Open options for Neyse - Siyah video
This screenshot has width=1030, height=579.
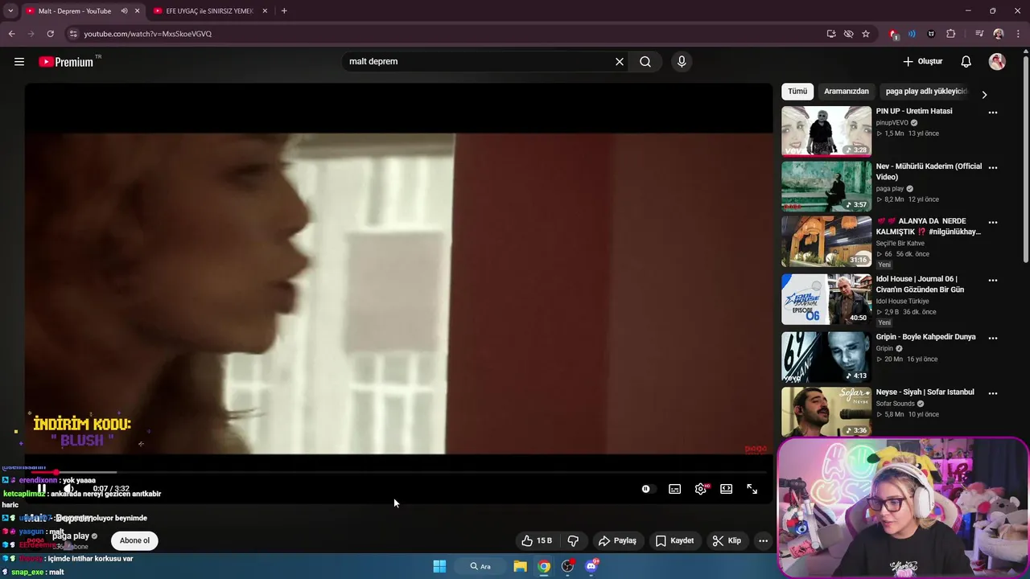coord(993,394)
